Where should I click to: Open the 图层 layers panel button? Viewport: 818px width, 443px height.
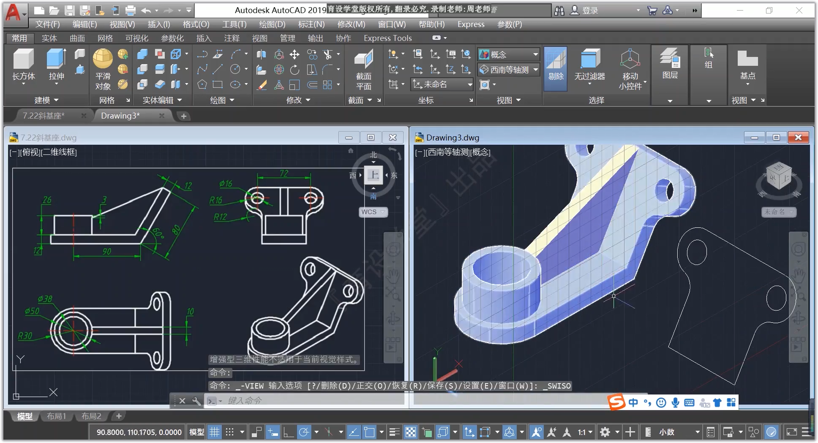pyautogui.click(x=670, y=63)
